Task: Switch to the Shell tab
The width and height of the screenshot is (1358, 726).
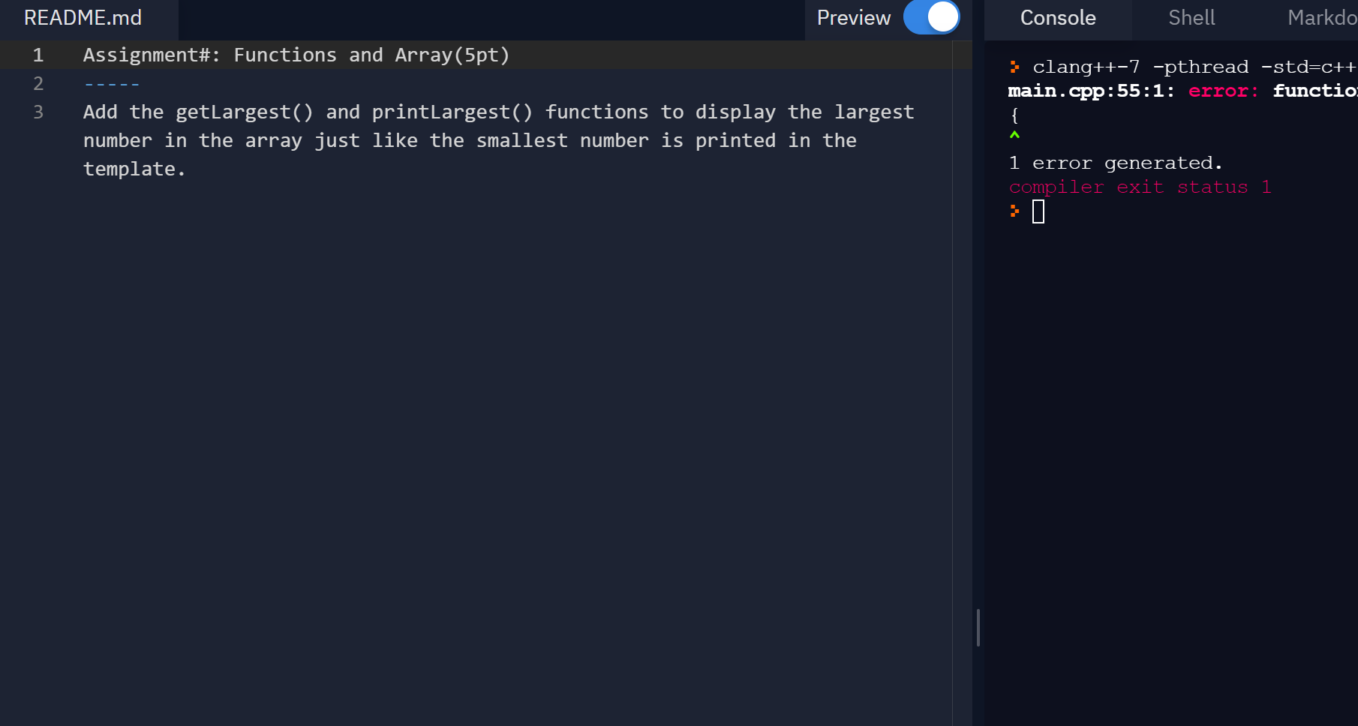Action: pyautogui.click(x=1190, y=17)
